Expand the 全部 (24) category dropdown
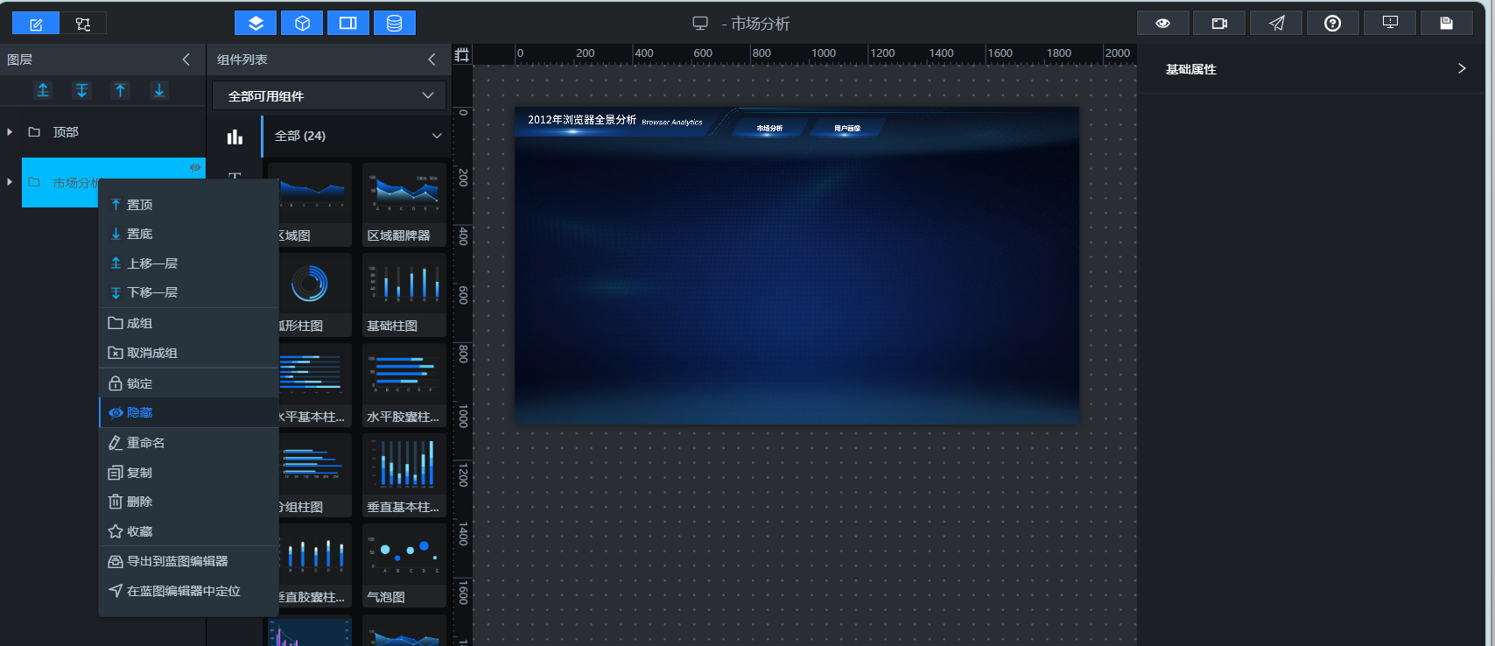 coord(357,136)
